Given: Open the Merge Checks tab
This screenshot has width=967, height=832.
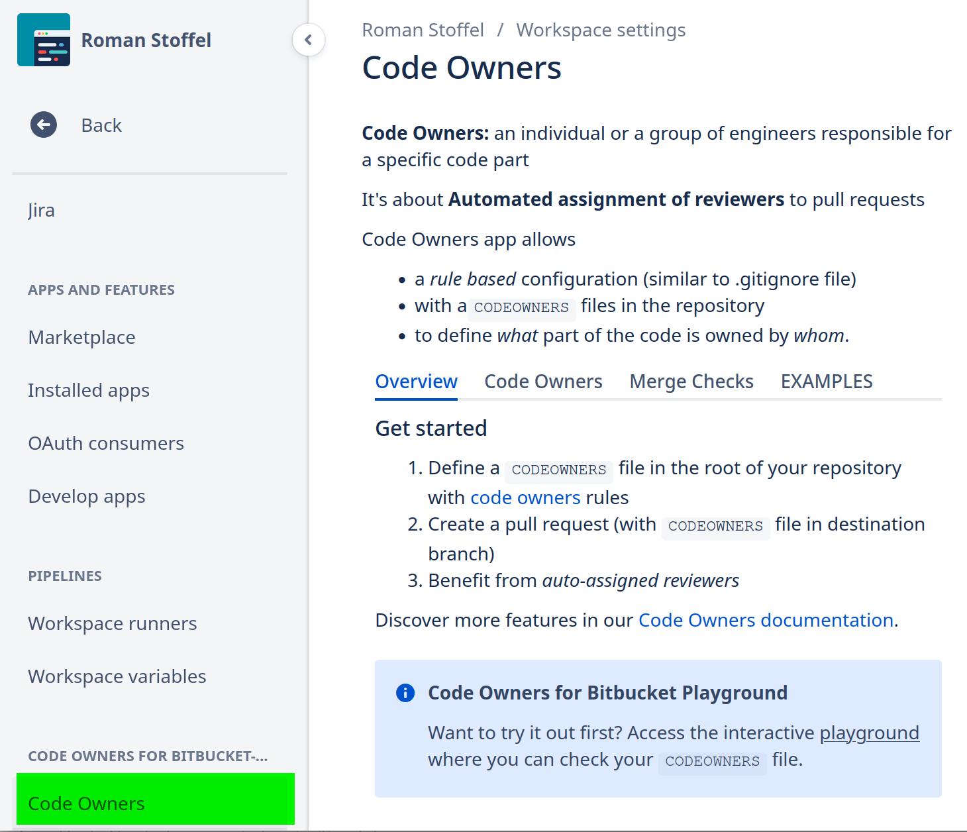Looking at the screenshot, I should pos(691,382).
